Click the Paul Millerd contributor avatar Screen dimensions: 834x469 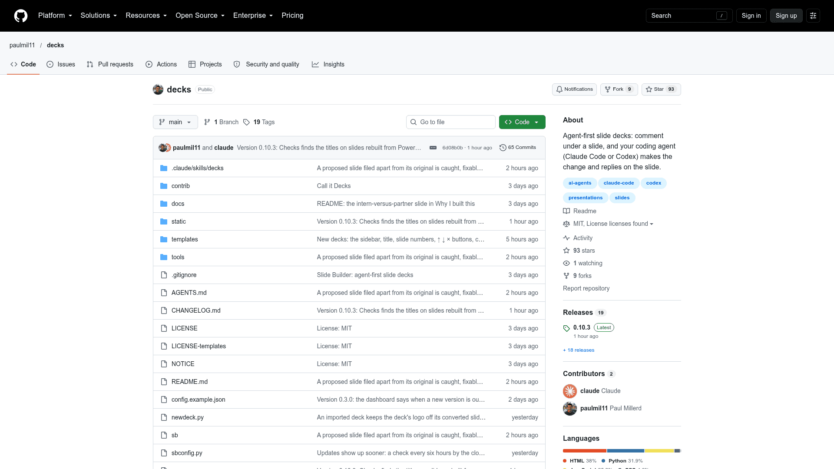coord(570,408)
